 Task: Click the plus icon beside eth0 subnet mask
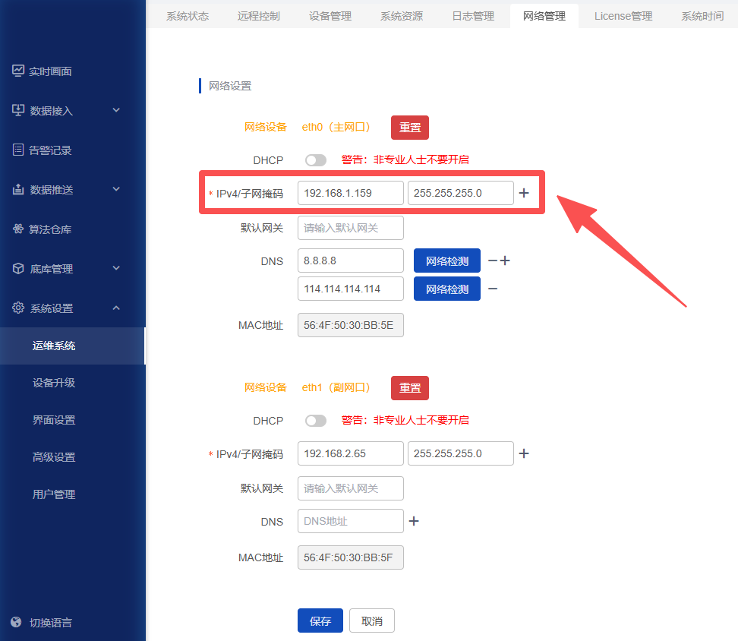tap(524, 193)
